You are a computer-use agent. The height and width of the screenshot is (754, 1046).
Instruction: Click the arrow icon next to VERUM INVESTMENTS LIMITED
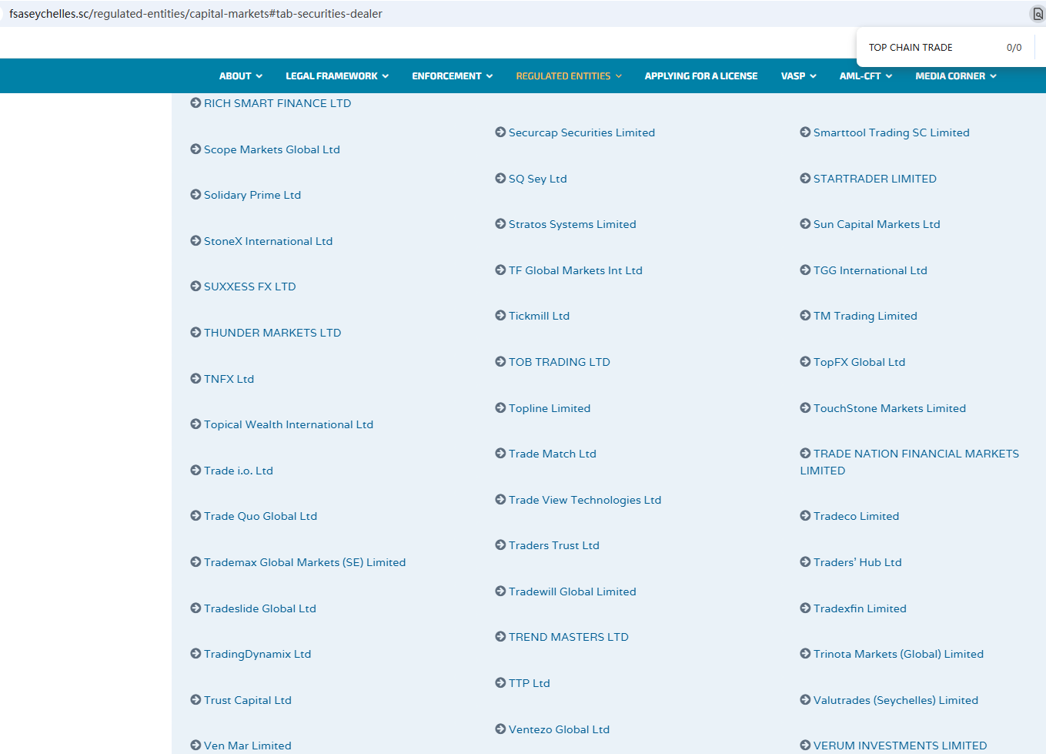pos(805,745)
